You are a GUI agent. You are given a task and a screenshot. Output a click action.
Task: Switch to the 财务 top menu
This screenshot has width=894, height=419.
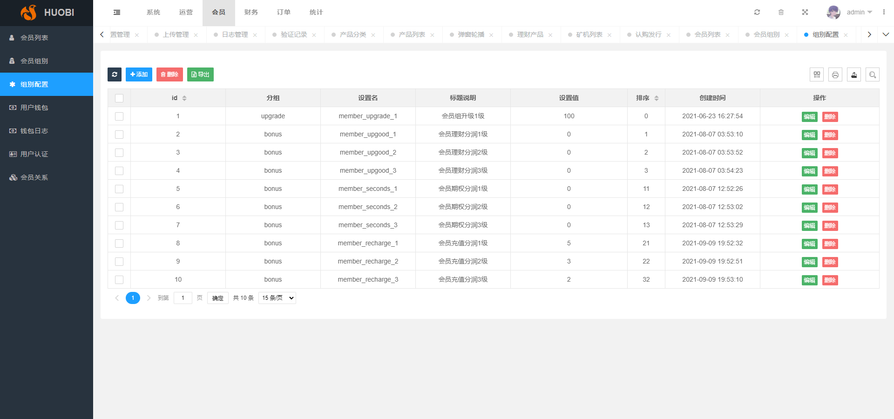click(251, 13)
